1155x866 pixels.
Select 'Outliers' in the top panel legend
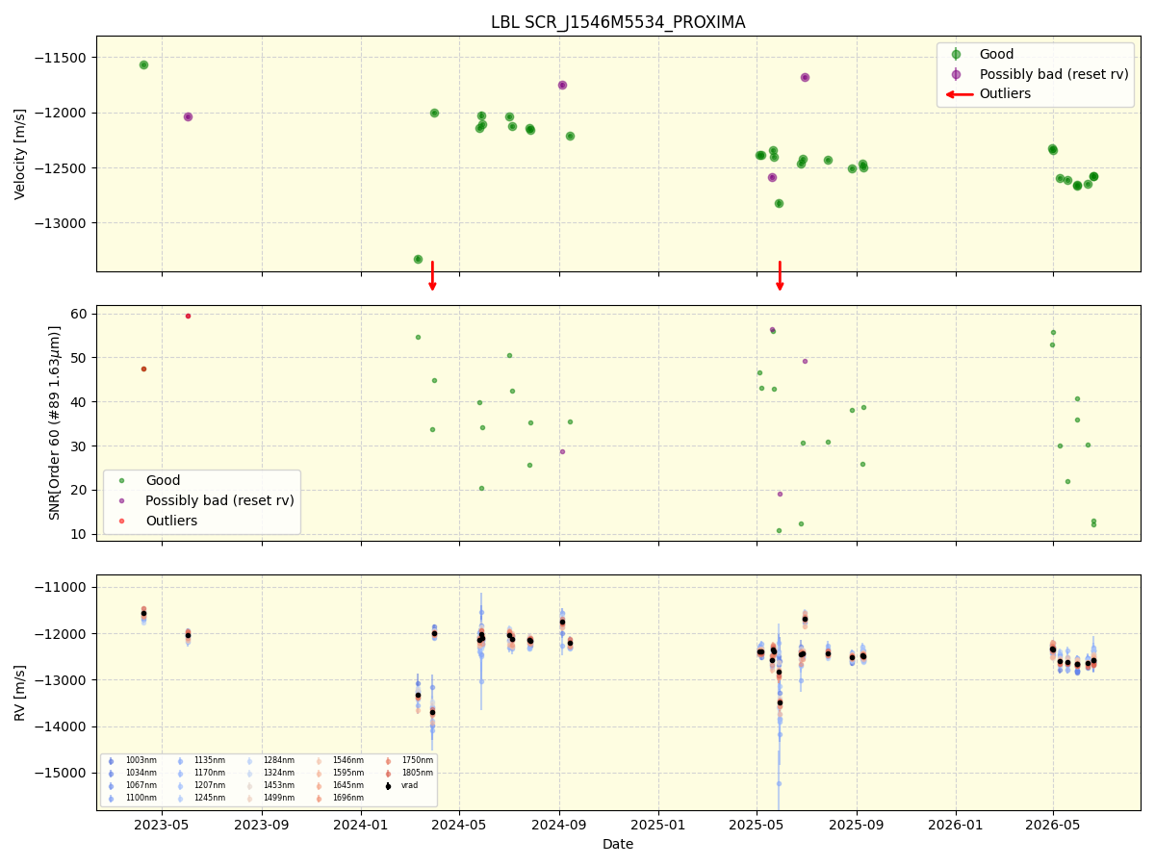click(x=1005, y=93)
